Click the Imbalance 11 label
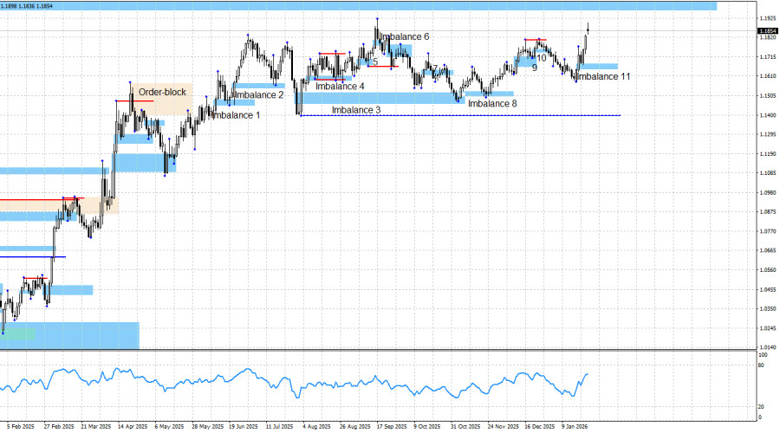The image size is (780, 433). coord(603,77)
